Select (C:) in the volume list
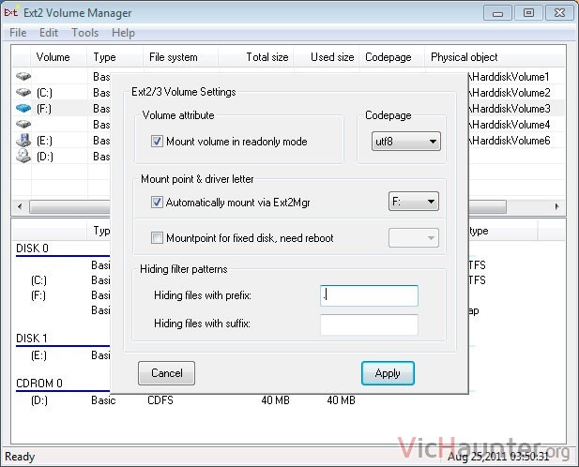The height and width of the screenshot is (467, 579). [44, 93]
